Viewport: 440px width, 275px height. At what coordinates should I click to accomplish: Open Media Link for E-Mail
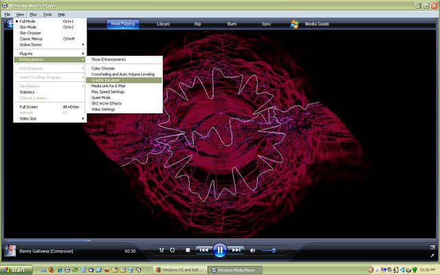124,86
